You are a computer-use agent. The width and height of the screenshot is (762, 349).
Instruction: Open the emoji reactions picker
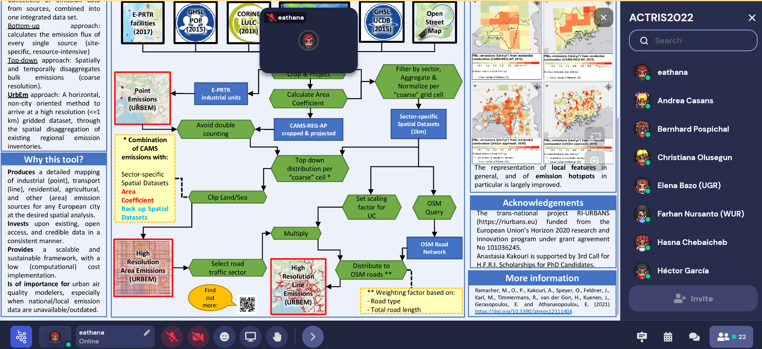click(x=224, y=337)
